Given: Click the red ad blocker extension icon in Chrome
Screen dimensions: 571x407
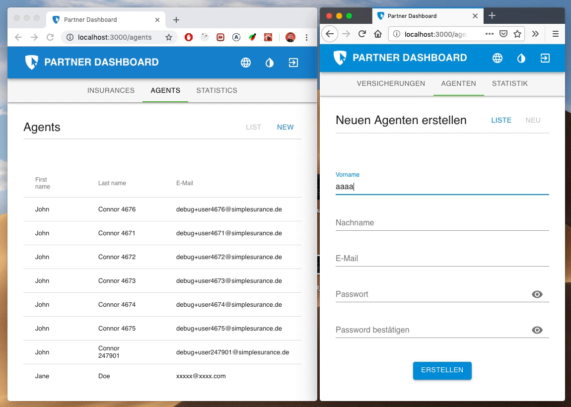Looking at the screenshot, I should click(189, 37).
